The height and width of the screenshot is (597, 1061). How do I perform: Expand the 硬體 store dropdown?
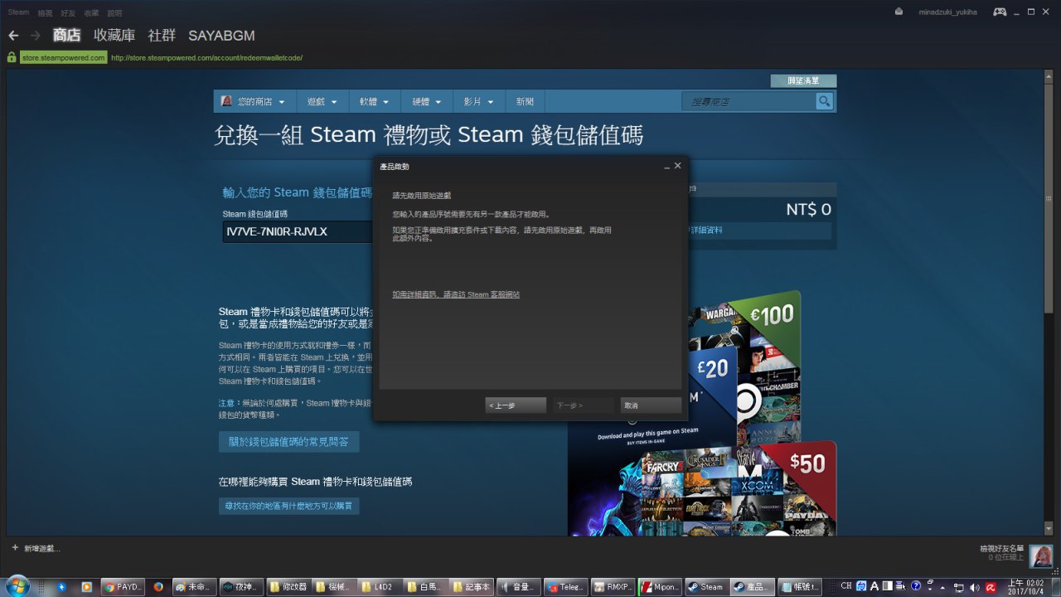pos(427,102)
